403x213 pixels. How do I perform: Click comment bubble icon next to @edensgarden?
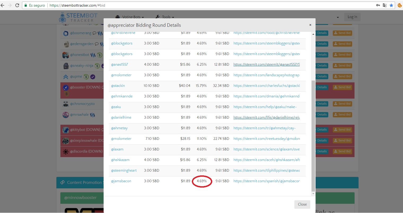pyautogui.click(x=97, y=44)
